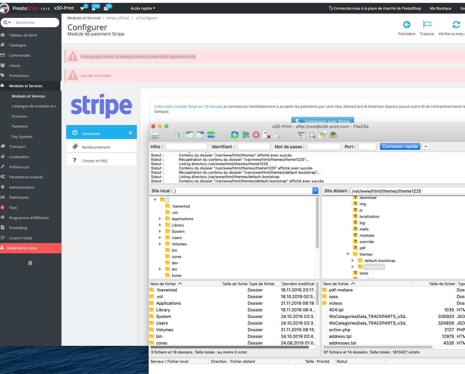
Task: Toggle FileZilla message log display icon
Action: click(x=179, y=135)
